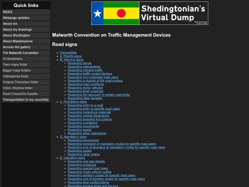Viewport: 249px width, 187px height.
Task: Open approach to certain road limits link
Action: point(99,95)
